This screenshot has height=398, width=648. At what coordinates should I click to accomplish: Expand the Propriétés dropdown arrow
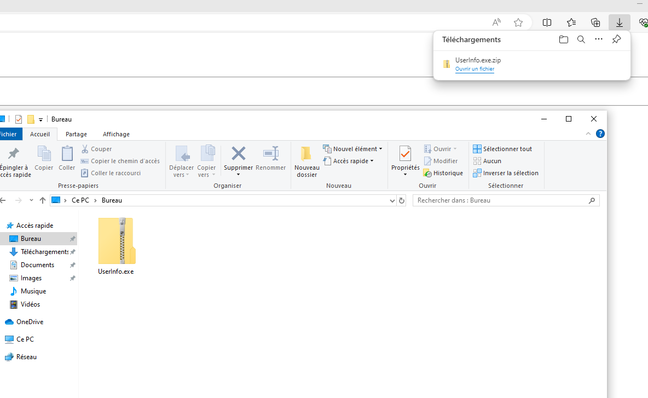[x=406, y=175]
